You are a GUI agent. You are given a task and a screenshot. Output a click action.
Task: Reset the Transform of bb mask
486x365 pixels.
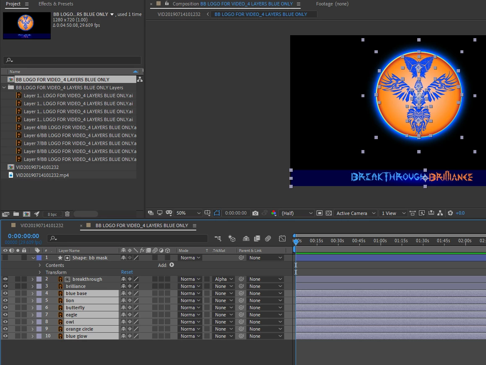(127, 272)
